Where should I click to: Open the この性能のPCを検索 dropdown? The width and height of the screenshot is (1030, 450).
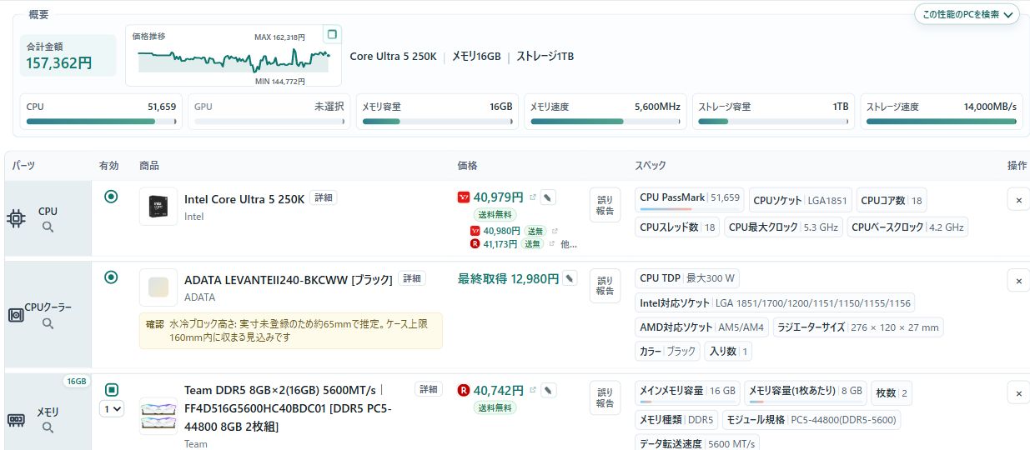tap(967, 14)
